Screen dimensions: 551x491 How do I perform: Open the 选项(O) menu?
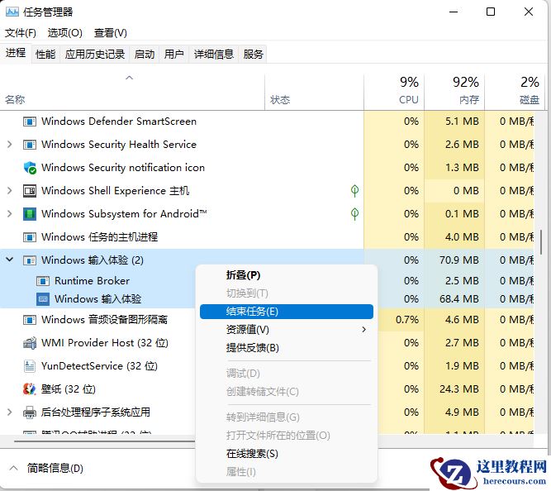pos(65,33)
